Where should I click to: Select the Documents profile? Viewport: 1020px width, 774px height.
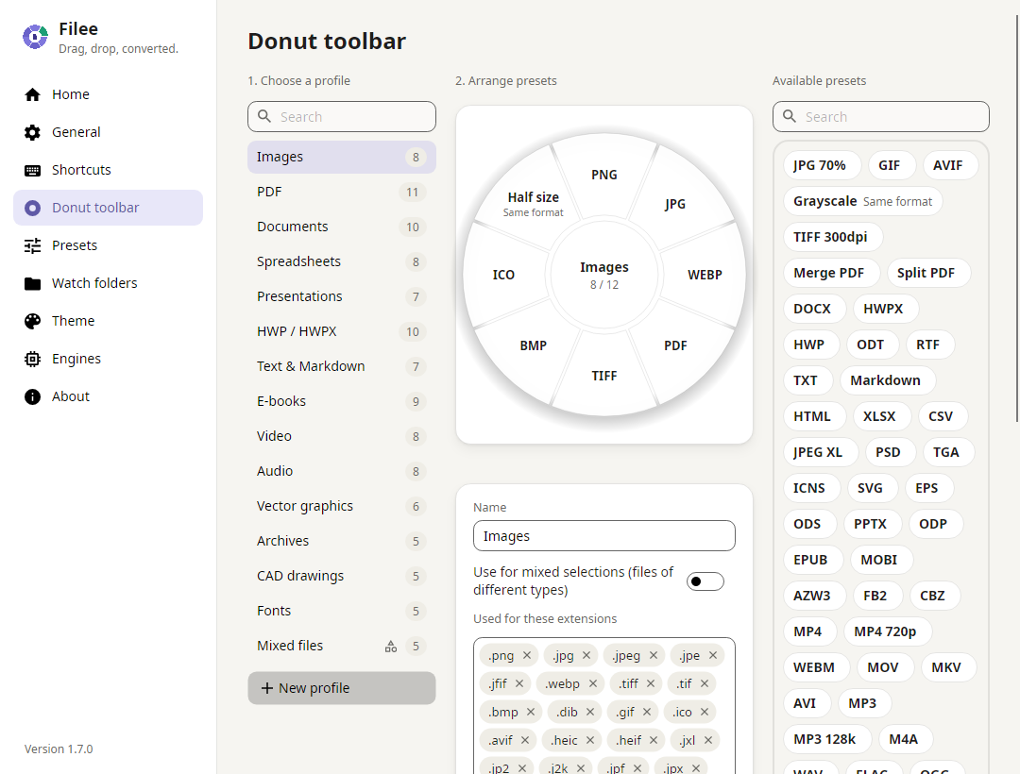pos(342,227)
